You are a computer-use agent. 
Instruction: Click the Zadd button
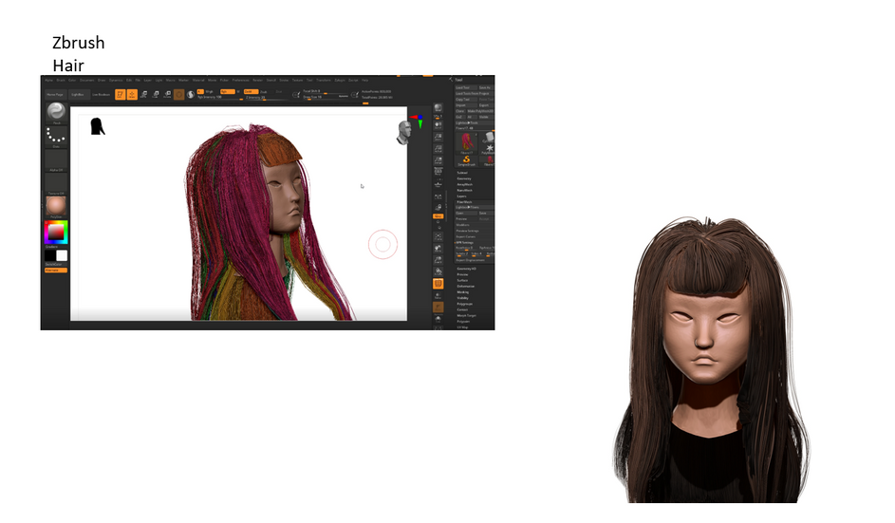(x=252, y=91)
